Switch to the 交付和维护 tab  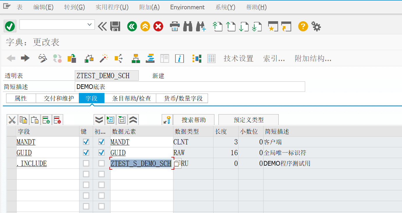(57, 98)
